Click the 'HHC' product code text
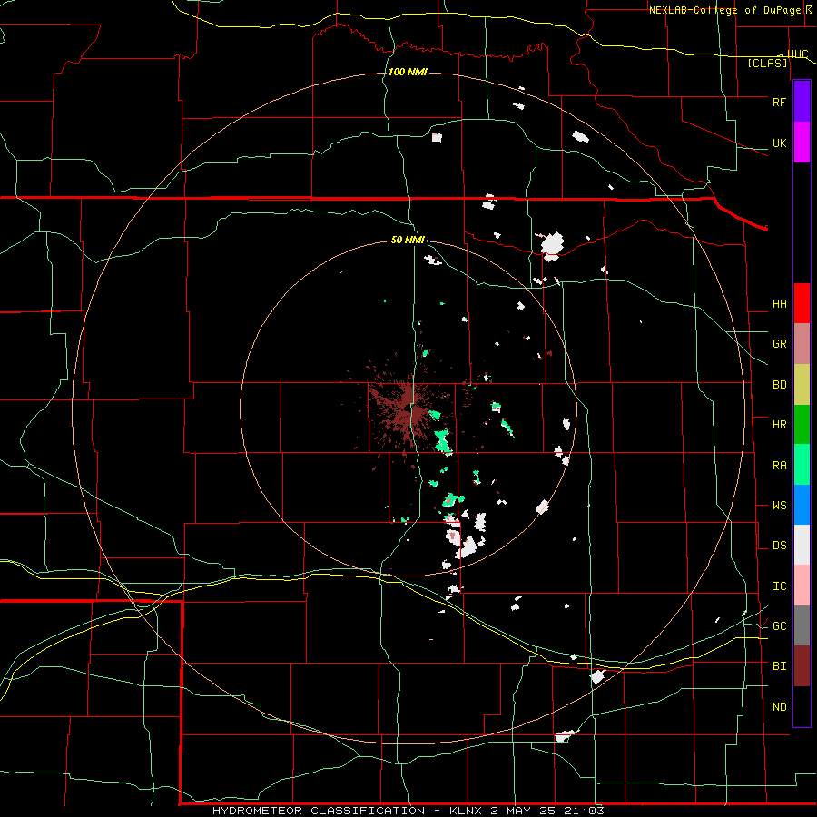Screen dimensions: 817x817 (x=797, y=54)
